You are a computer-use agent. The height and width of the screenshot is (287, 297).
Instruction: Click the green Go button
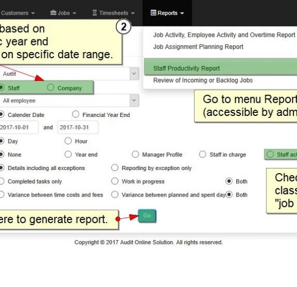coord(147,216)
